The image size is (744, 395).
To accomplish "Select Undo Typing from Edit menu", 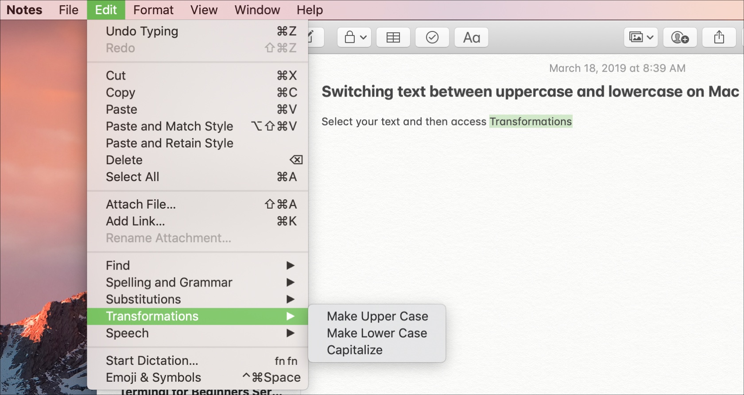I will [x=142, y=31].
